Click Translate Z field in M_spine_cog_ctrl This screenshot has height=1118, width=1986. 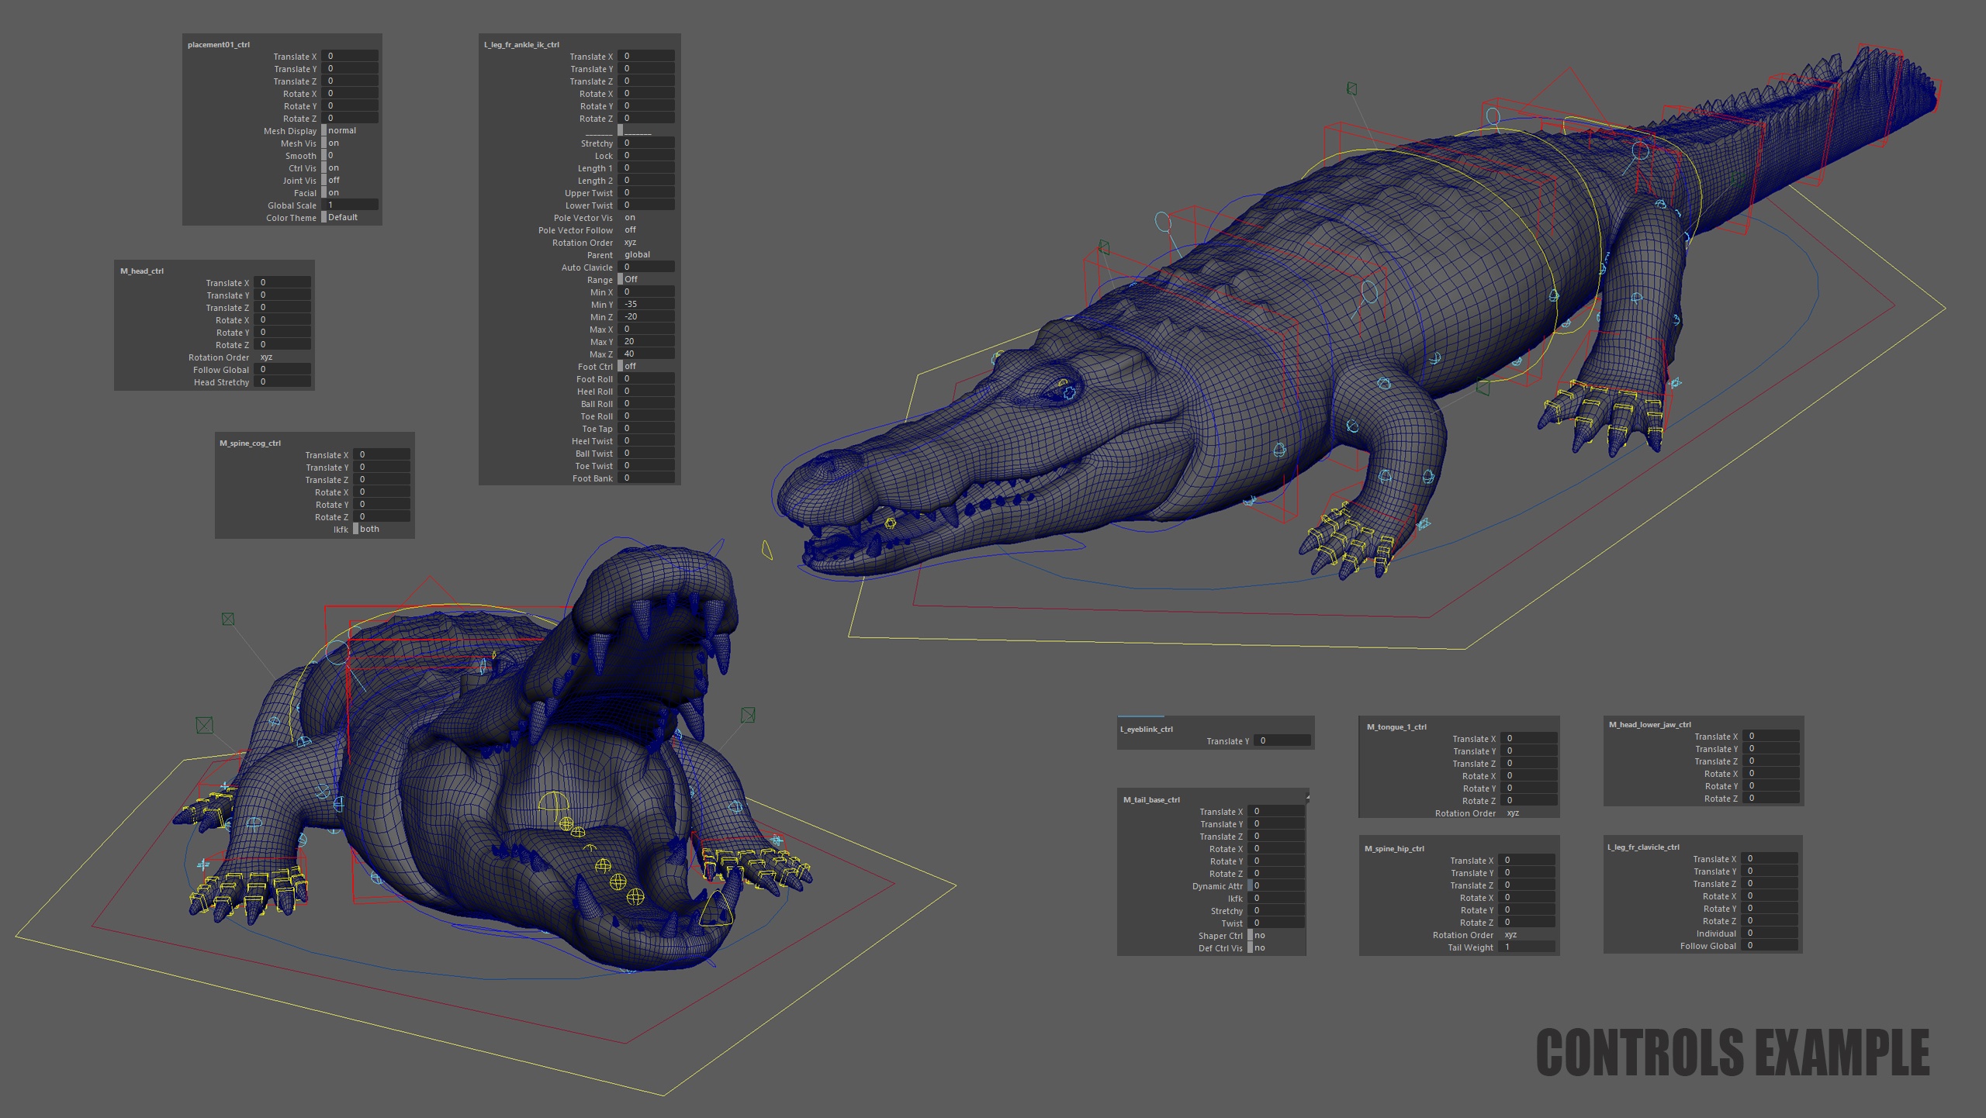(x=382, y=480)
